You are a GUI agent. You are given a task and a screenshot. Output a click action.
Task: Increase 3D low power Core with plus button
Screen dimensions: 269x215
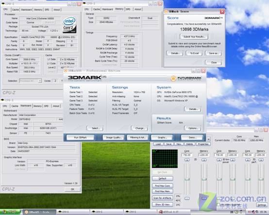[x=219, y=160]
